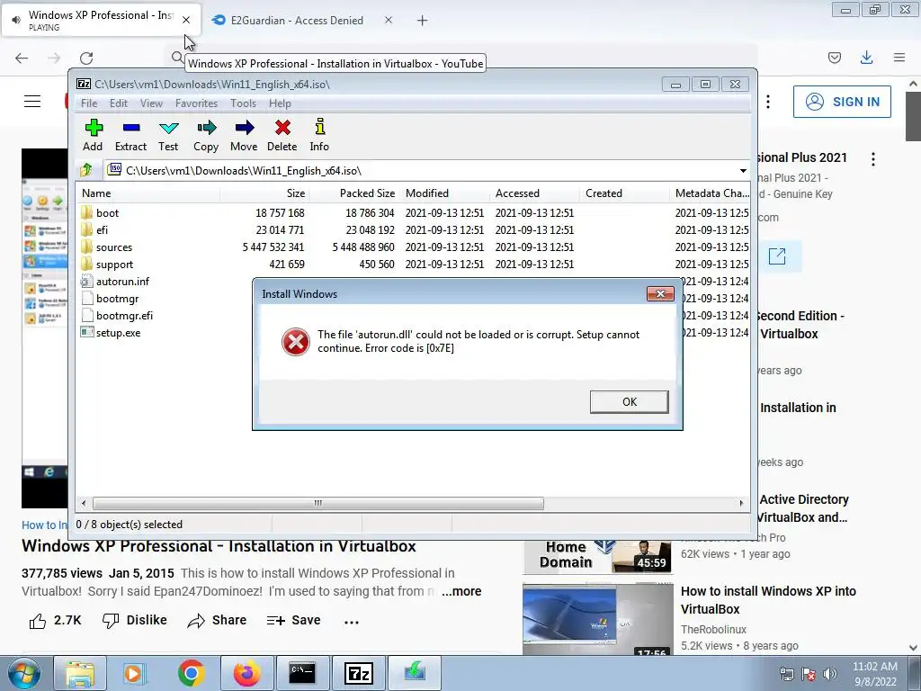The width and height of the screenshot is (921, 691).
Task: Sort by the Accessed column header
Action: coord(534,193)
